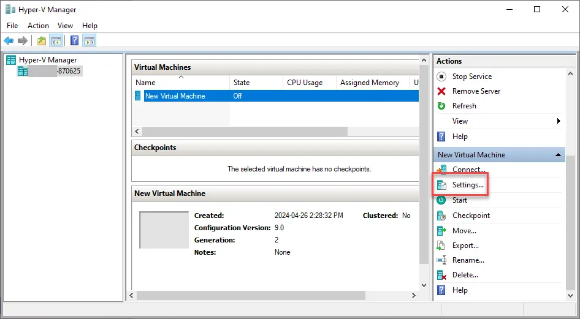The height and width of the screenshot is (319, 580).
Task: Click the Virtual Machines list horizontal scrollbar thumb
Action: point(245,132)
